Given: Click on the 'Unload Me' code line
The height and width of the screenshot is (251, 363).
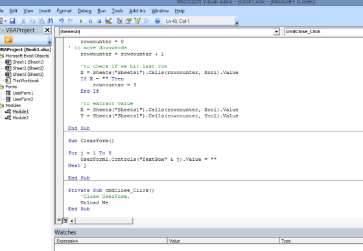Looking at the screenshot, I should [94, 202].
